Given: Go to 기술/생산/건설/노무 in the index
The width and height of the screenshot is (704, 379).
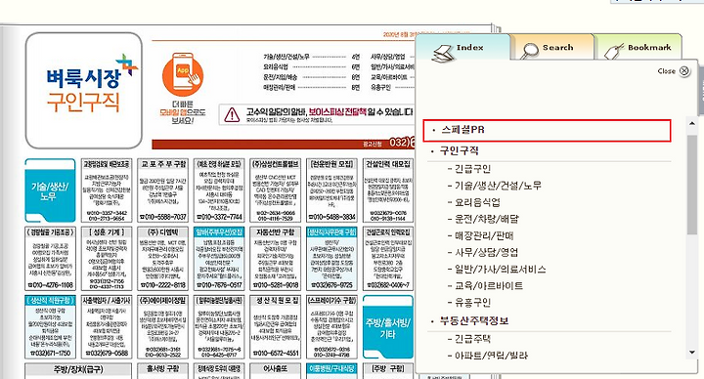Looking at the screenshot, I should click(x=498, y=186).
